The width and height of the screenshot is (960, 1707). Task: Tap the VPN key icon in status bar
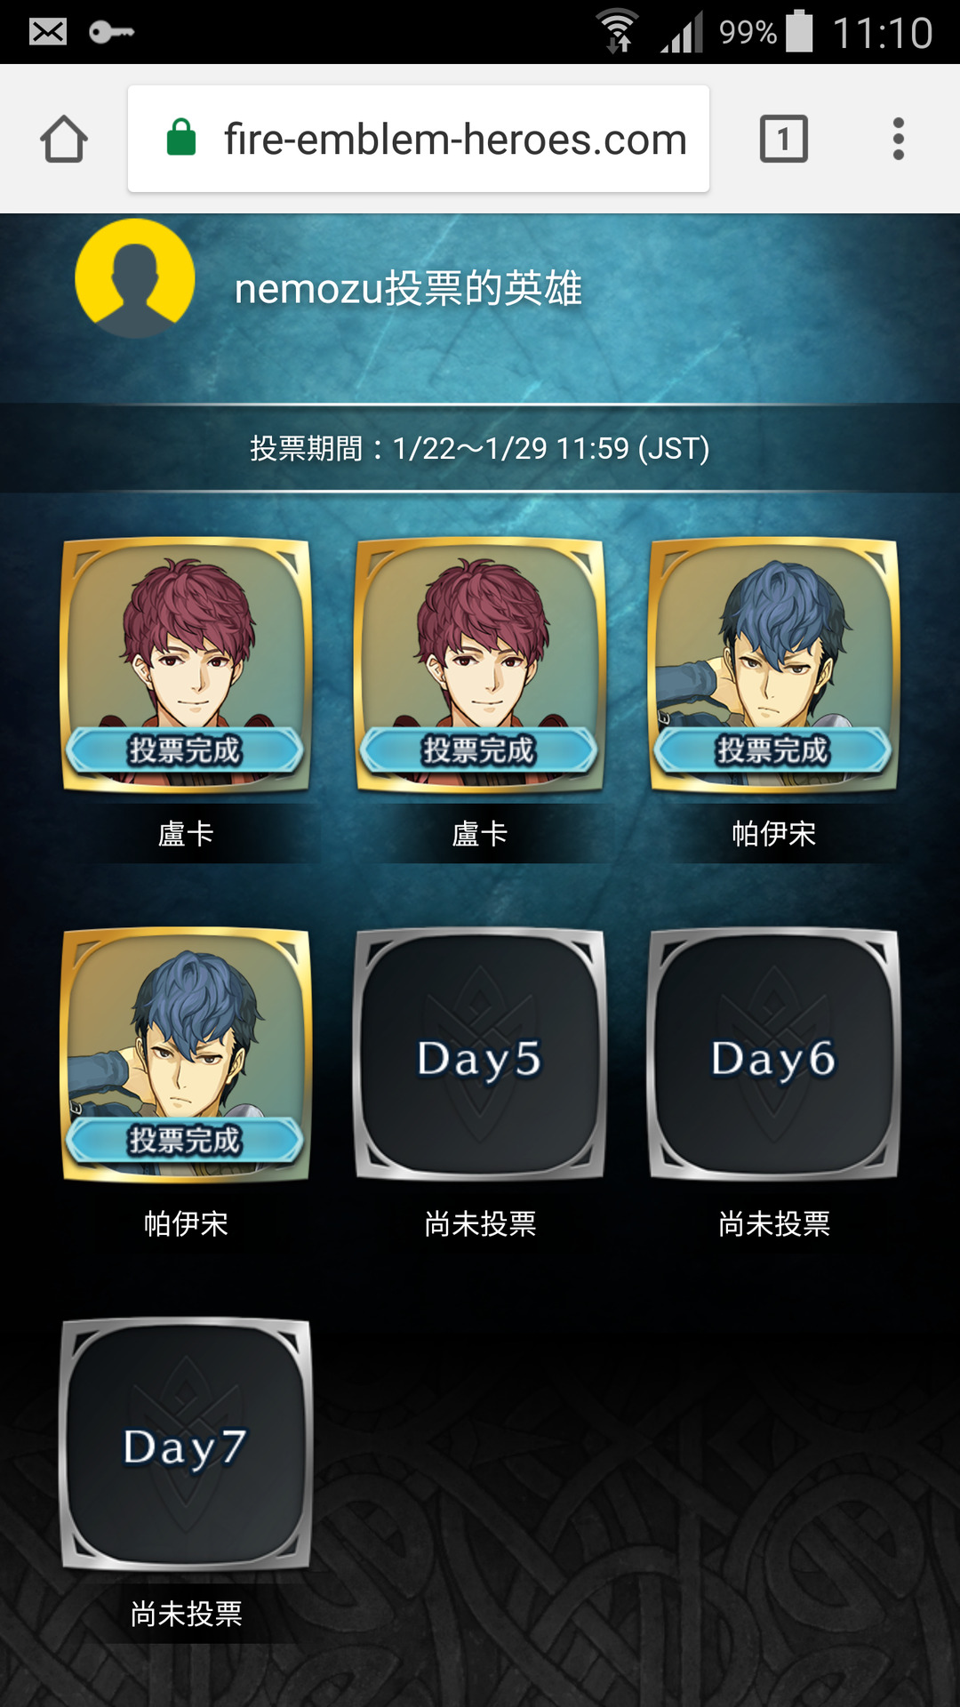click(x=111, y=32)
